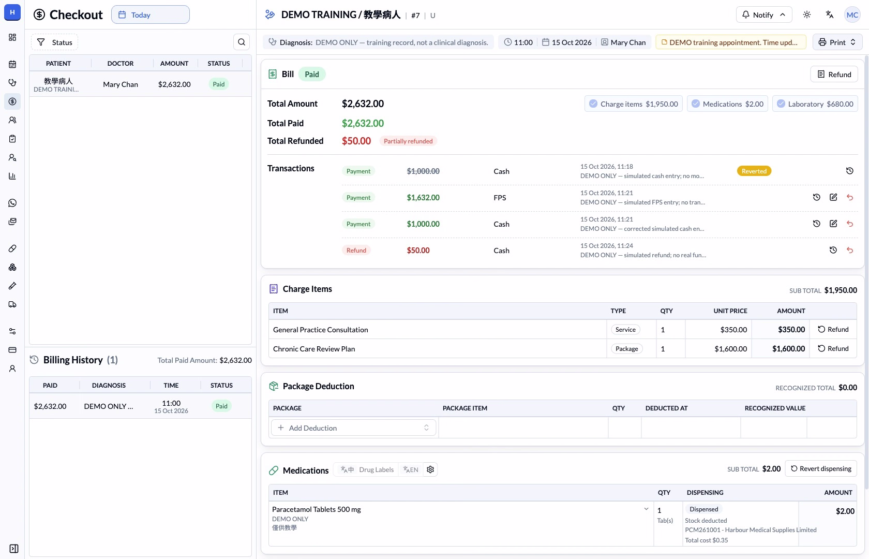Refund the General Practice Consultation item

point(833,329)
